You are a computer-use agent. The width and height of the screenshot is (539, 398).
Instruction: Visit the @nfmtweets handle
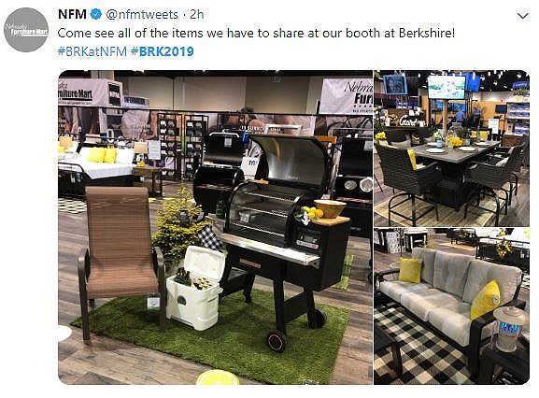point(142,14)
